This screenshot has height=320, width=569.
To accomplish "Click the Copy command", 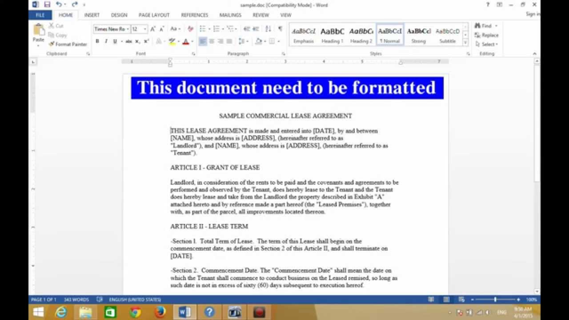I will click(x=57, y=35).
